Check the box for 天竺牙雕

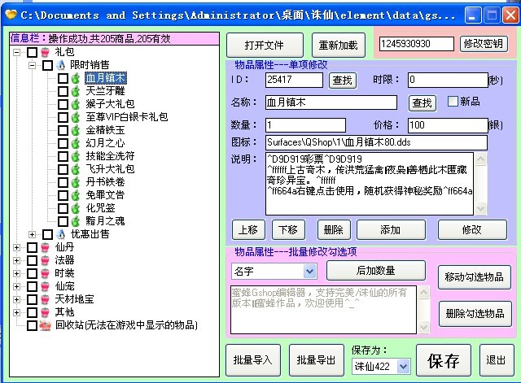click(63, 92)
